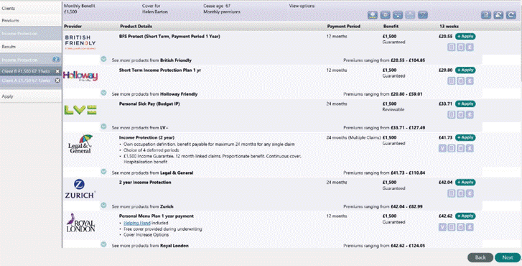Click the Product Details column header

pyautogui.click(x=136, y=26)
